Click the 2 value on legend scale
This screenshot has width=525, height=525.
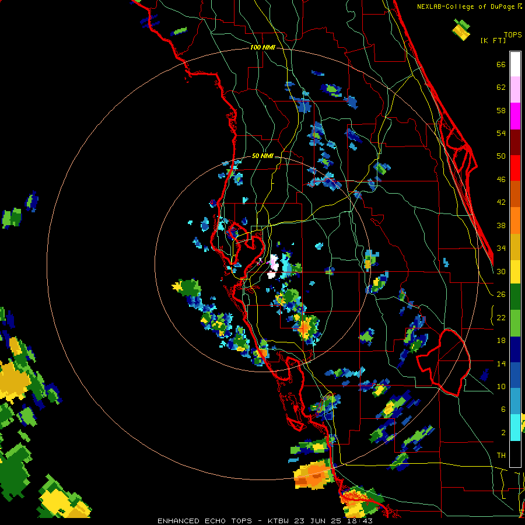[x=503, y=433]
